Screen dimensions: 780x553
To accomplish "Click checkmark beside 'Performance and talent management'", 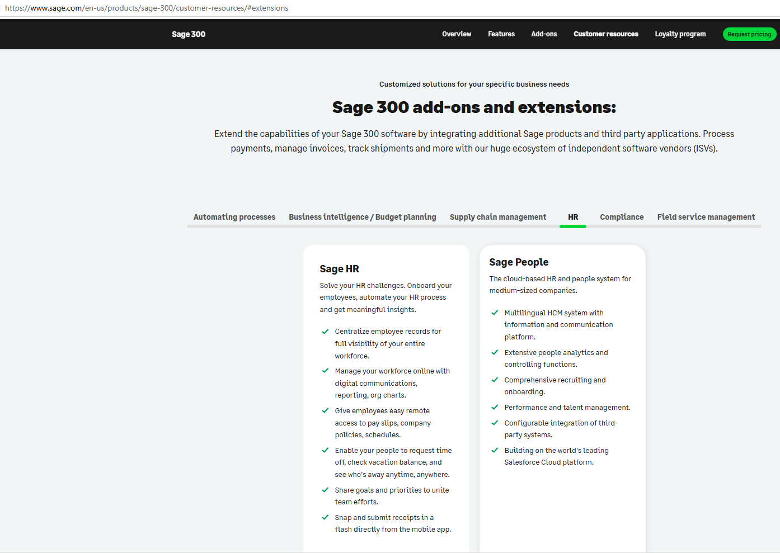I will [495, 407].
